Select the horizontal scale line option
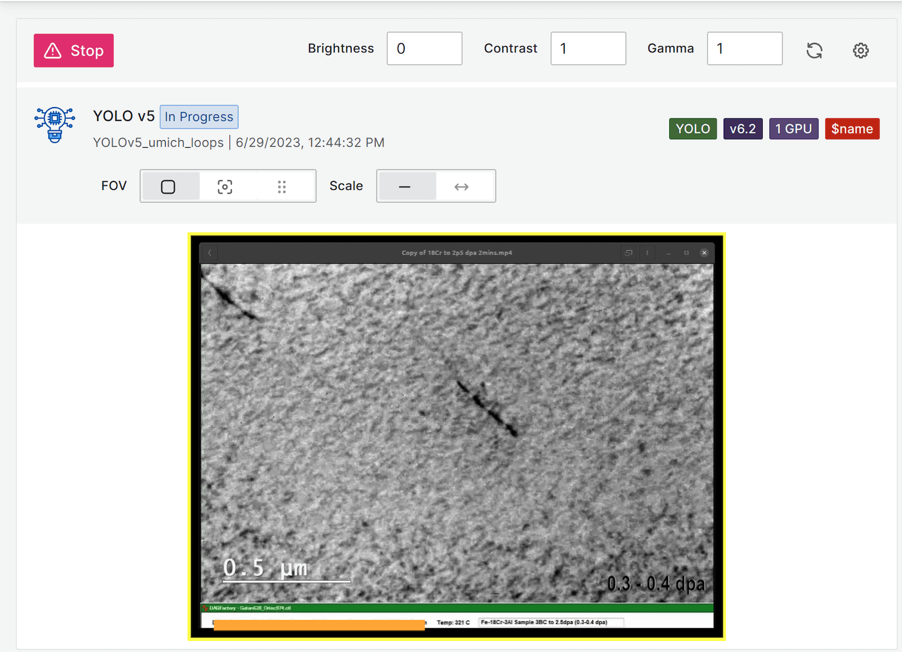The image size is (902, 652). point(406,186)
